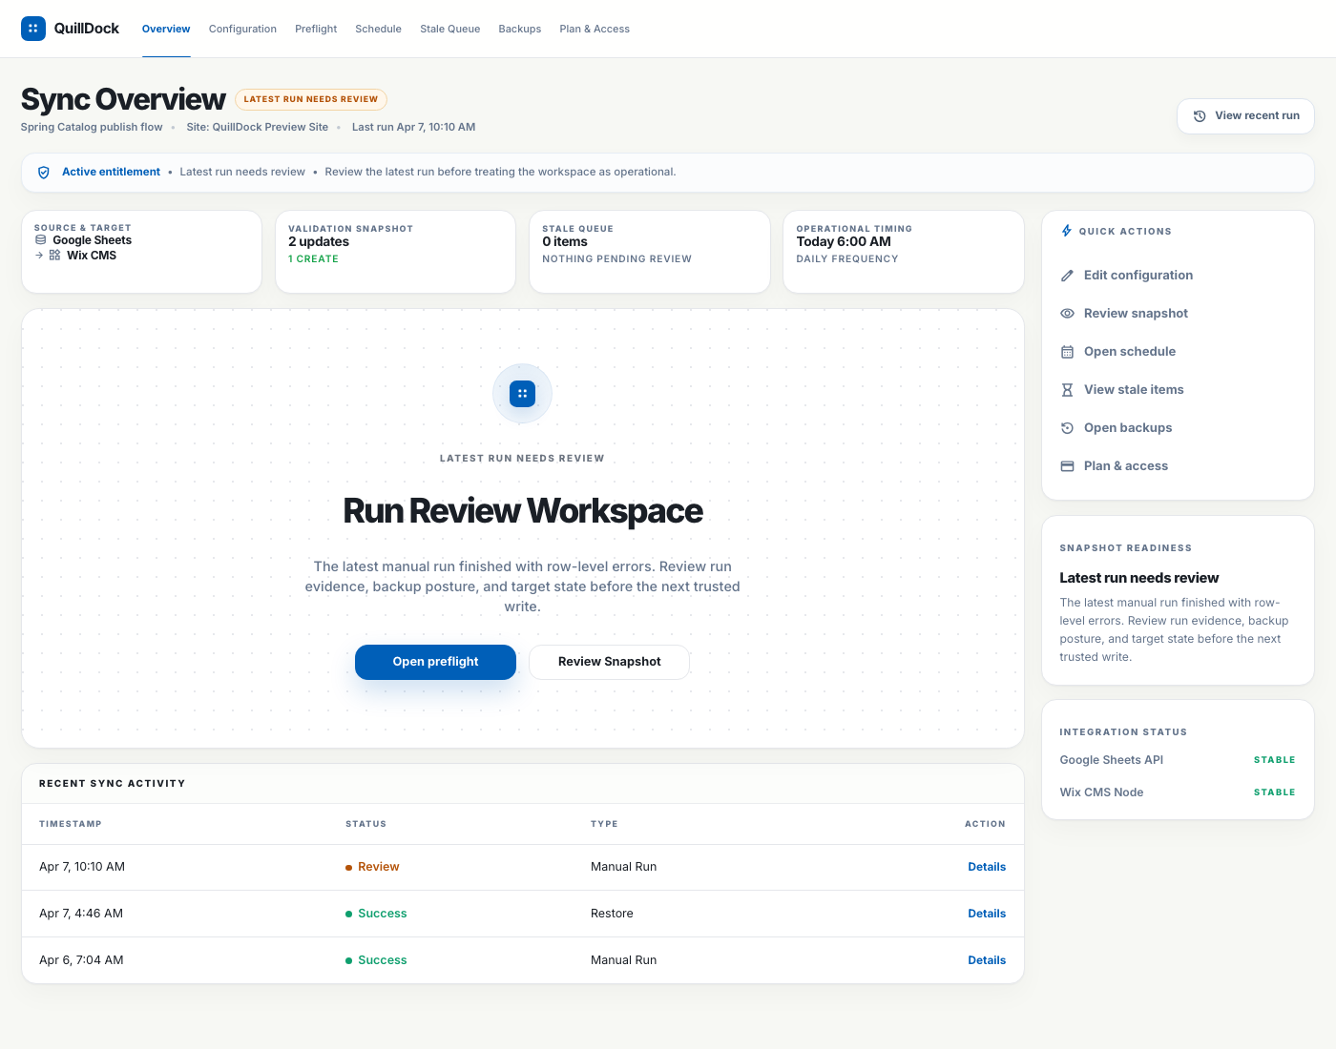Click the Review Snapshot button

point(609,662)
